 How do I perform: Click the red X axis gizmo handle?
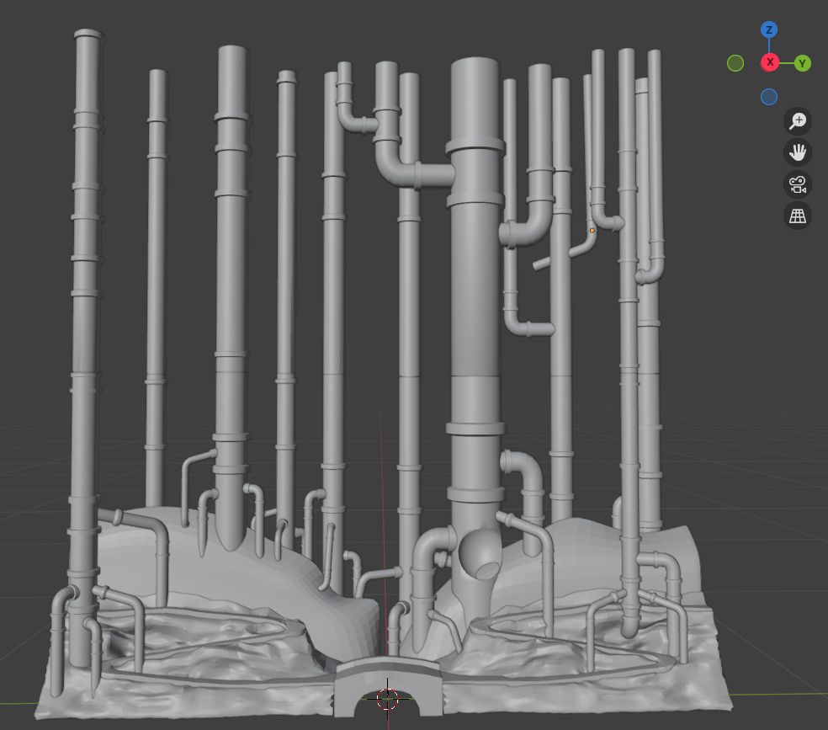click(769, 63)
